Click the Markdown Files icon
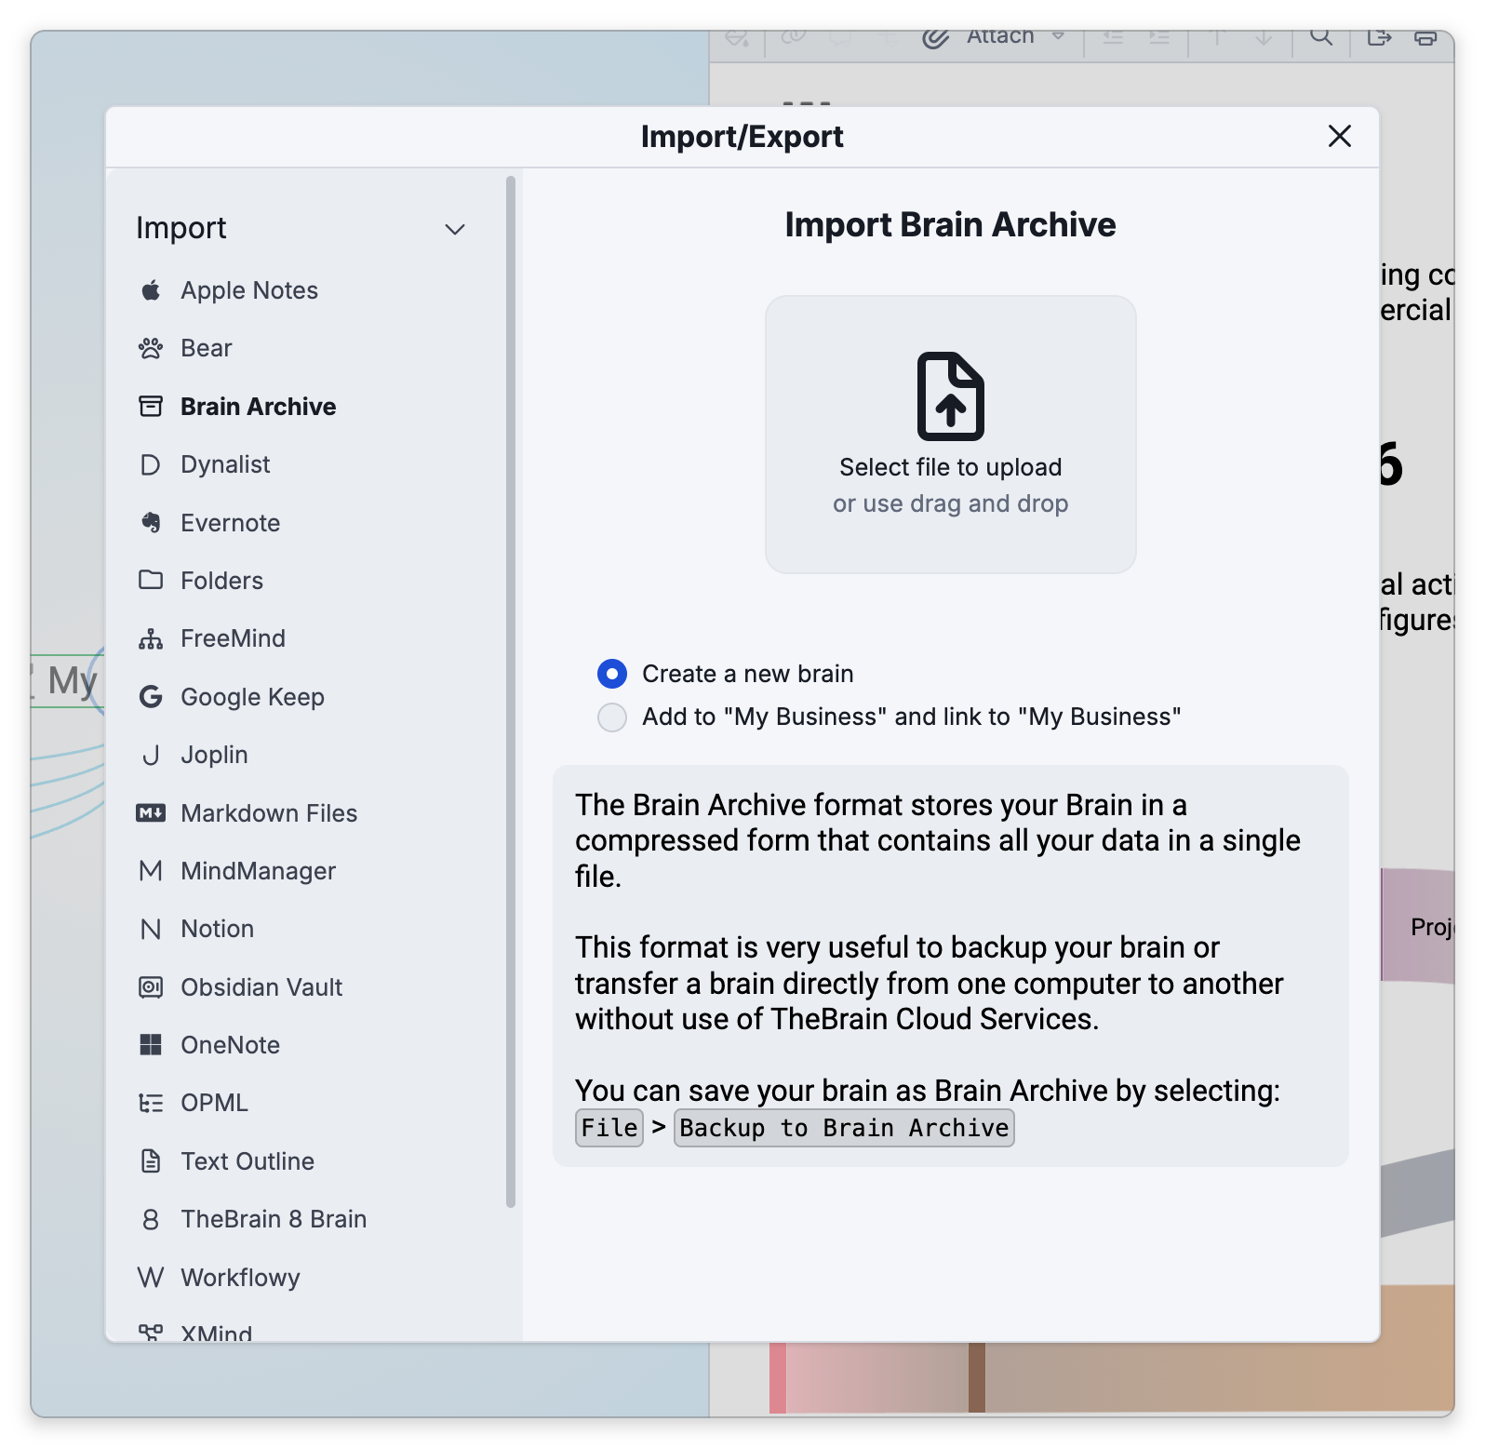 point(151,813)
